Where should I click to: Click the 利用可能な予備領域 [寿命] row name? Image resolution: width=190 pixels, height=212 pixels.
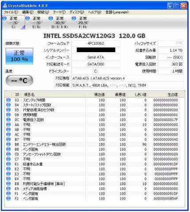pyautogui.click(x=44, y=184)
